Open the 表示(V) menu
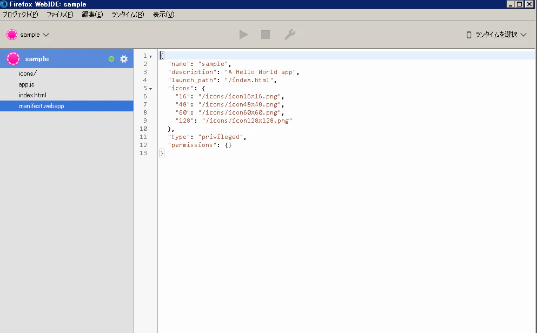This screenshot has height=333, width=537. [x=163, y=15]
